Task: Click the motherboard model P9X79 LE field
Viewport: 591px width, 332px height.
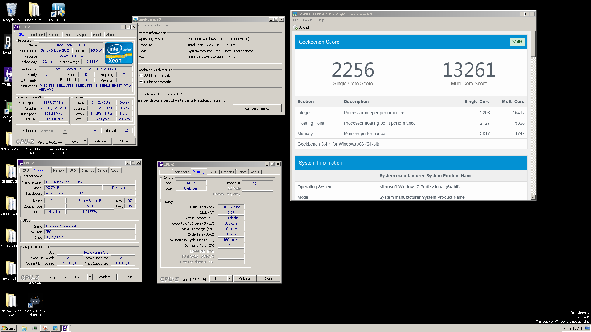Action: (73, 188)
